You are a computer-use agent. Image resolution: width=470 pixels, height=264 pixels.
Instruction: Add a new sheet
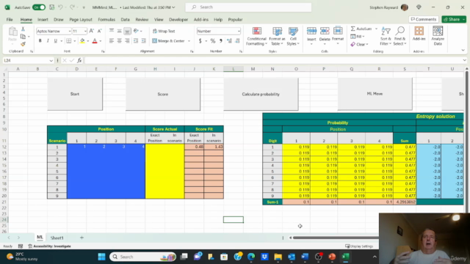point(82,238)
